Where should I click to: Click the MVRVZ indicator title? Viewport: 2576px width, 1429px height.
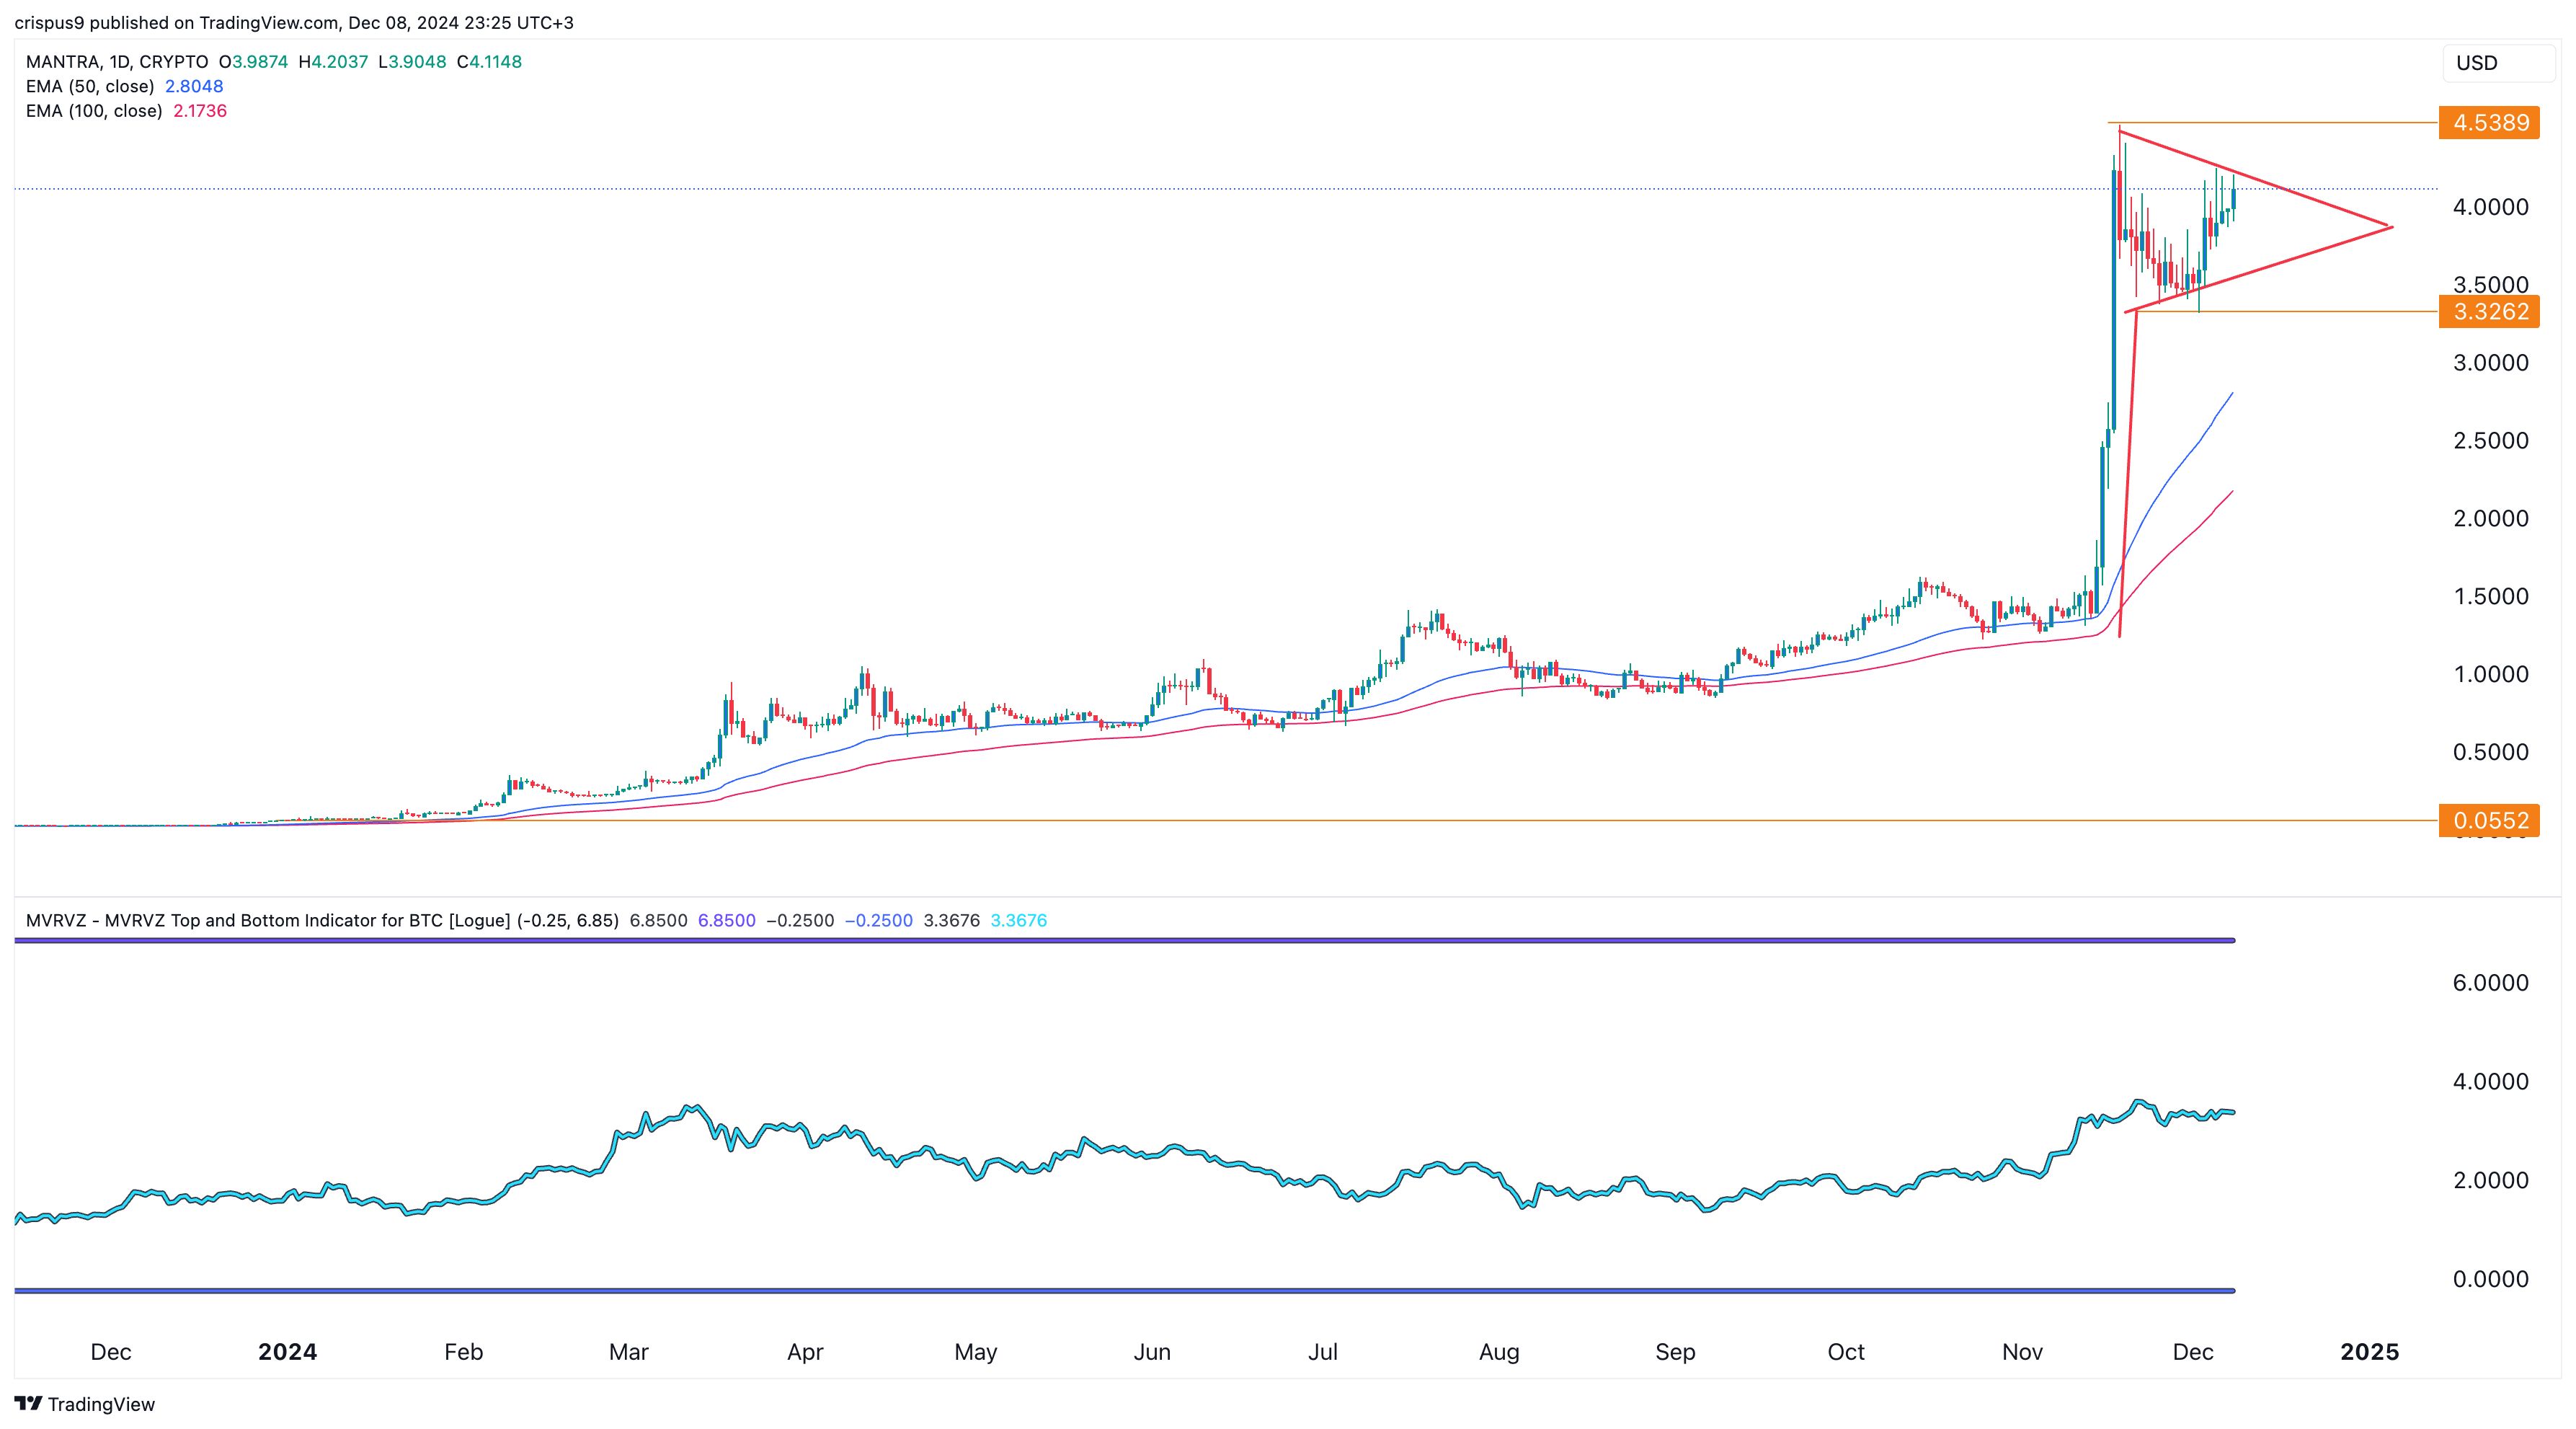(x=322, y=920)
